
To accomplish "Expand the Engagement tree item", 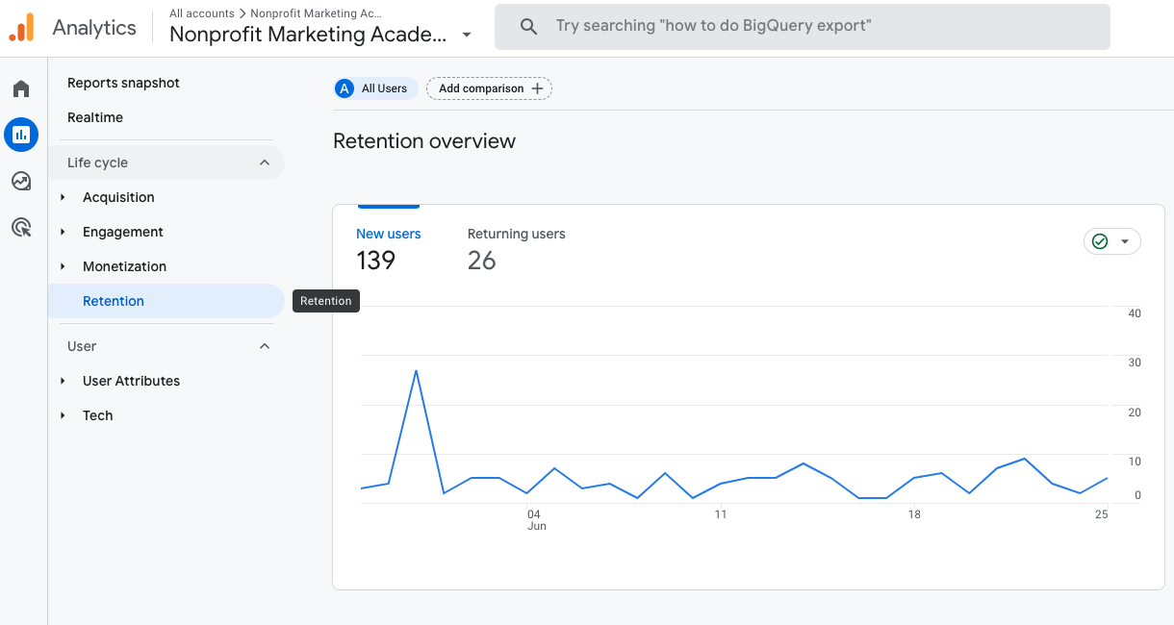I will click(64, 232).
